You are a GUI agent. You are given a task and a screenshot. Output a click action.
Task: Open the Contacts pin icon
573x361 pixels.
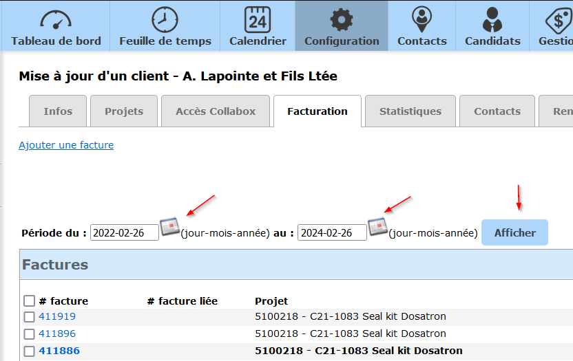[x=421, y=19]
